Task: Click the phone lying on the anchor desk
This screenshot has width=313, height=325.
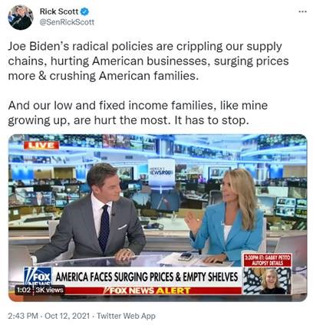Action: tap(186, 256)
